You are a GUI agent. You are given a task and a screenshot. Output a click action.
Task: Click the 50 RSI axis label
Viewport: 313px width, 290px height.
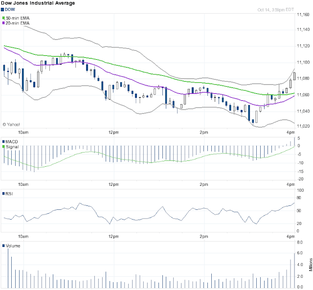[299, 211]
